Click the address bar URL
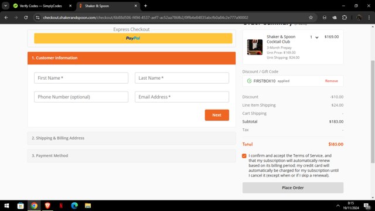 pyautogui.click(x=145, y=18)
